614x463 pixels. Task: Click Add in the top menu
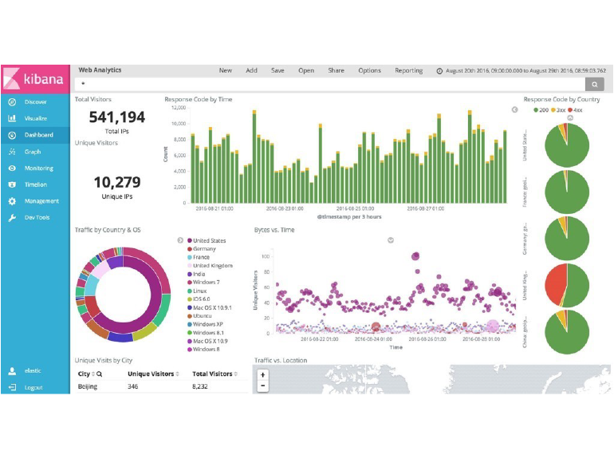(x=251, y=70)
